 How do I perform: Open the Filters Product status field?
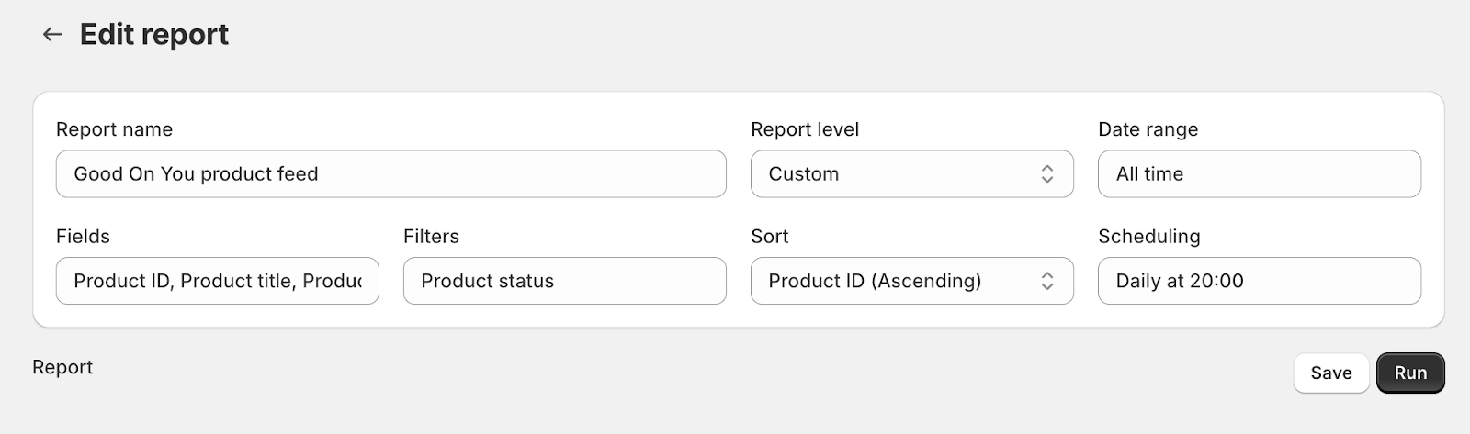tap(564, 281)
